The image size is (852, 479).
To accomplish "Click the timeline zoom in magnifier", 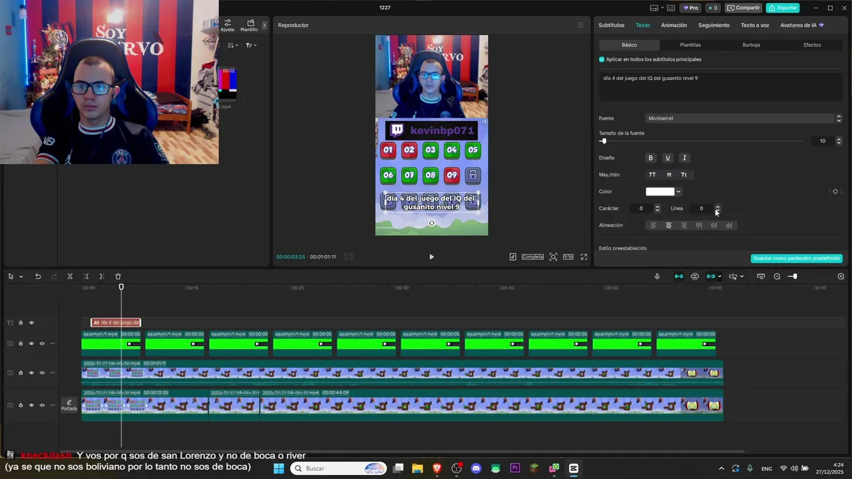I will (x=841, y=277).
